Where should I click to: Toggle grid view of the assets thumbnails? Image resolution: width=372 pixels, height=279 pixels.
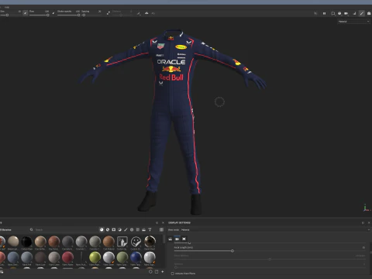[161, 229]
